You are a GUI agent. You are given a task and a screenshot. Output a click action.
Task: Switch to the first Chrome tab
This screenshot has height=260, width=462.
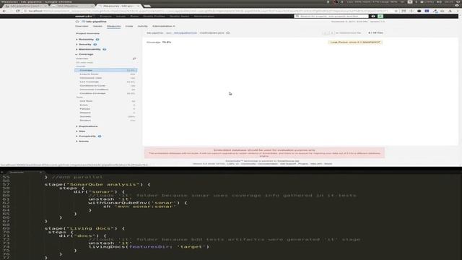pos(26,6)
